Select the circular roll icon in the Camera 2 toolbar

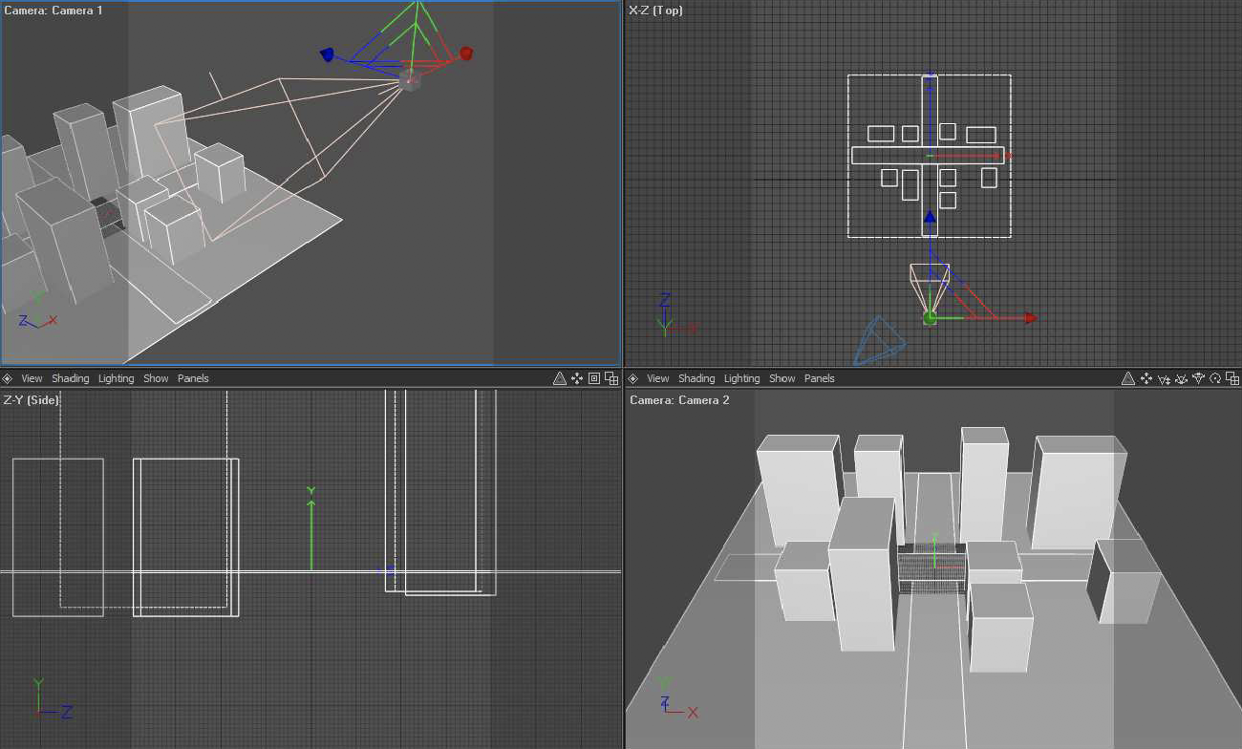(x=1215, y=378)
